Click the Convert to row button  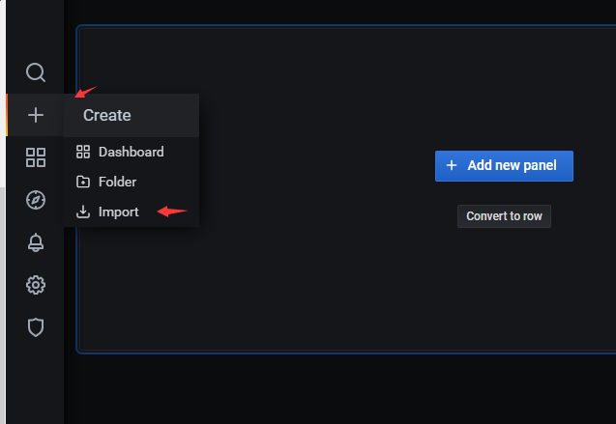[504, 216]
